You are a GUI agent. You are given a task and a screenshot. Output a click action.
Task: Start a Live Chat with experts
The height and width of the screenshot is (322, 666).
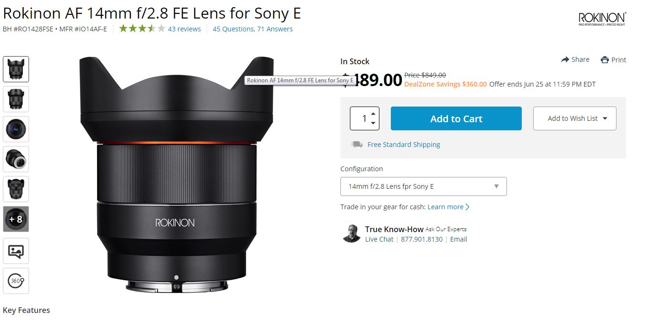tap(379, 239)
